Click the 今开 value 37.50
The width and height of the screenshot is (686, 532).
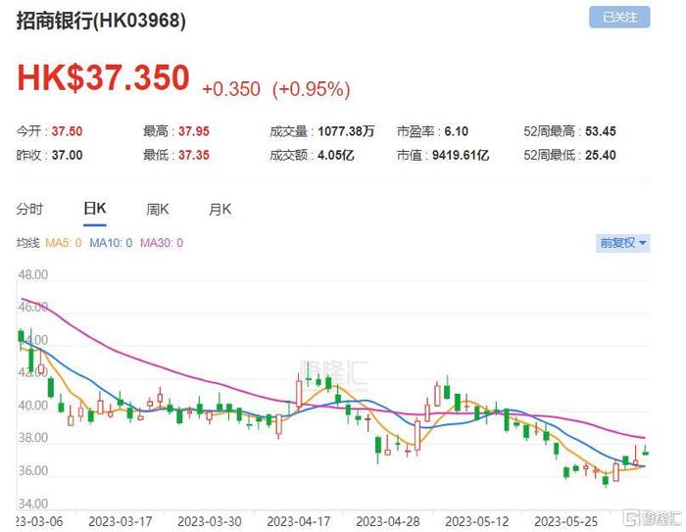(x=67, y=131)
